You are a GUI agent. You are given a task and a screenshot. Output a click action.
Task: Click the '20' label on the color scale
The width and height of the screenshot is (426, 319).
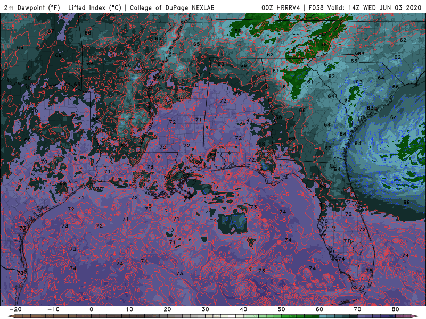167,309
